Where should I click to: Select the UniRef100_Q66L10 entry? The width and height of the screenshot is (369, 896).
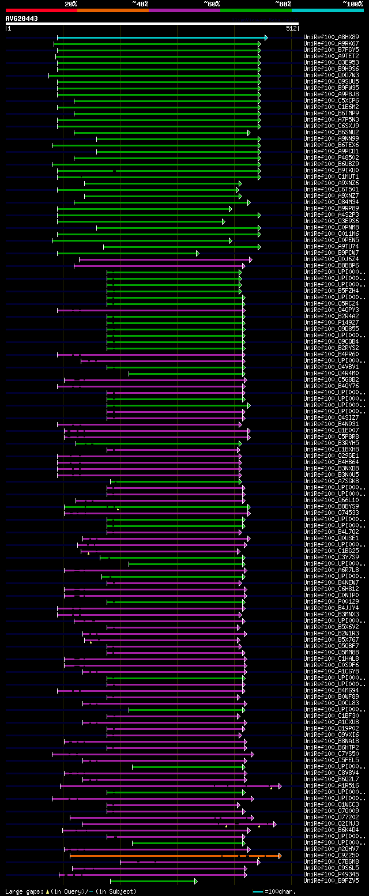(x=331, y=500)
